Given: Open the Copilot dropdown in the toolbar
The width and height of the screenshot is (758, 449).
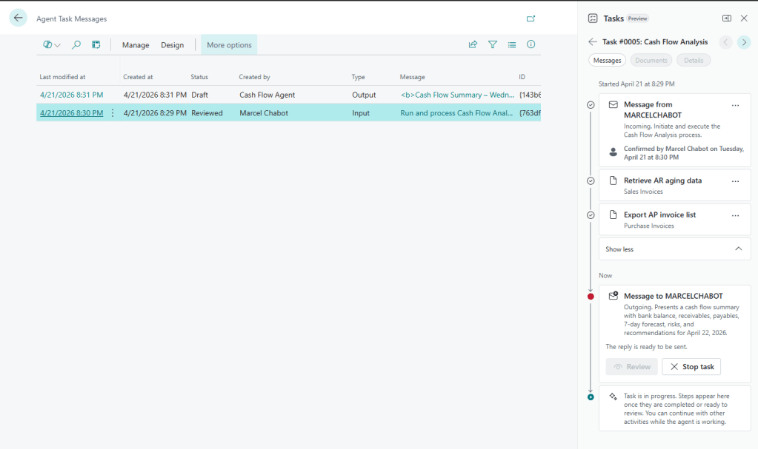Looking at the screenshot, I should pos(51,45).
